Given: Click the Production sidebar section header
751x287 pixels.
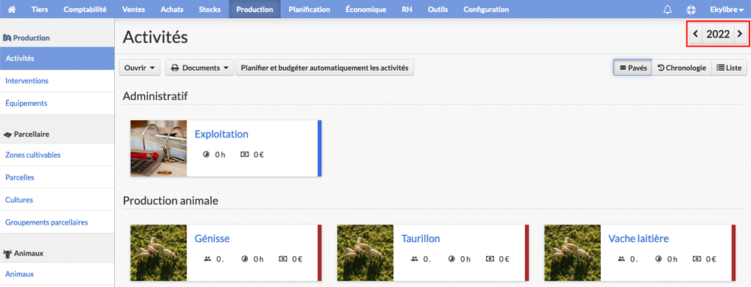Looking at the screenshot, I should point(26,38).
